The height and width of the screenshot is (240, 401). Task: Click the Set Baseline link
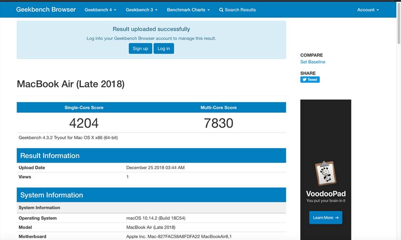[x=313, y=62]
